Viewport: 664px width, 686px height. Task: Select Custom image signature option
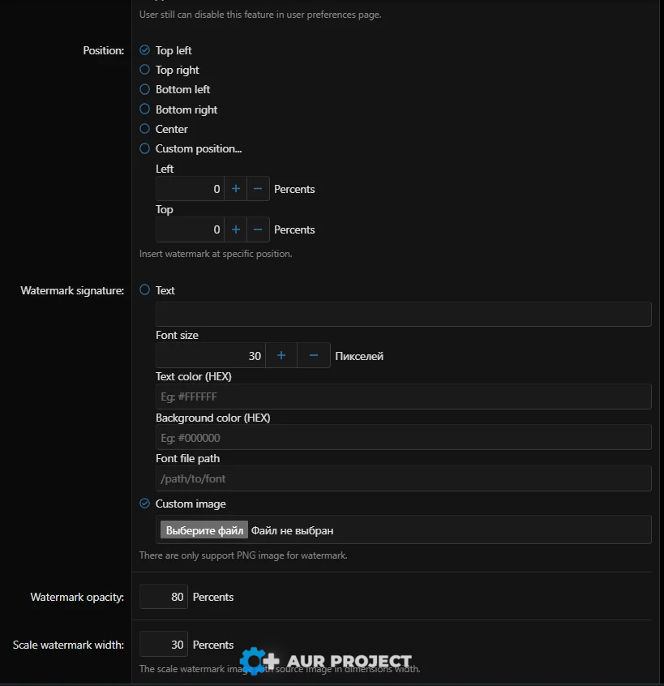145,504
